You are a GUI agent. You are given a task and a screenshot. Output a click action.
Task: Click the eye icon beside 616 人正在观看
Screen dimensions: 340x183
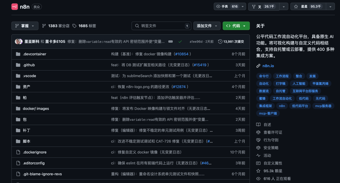click(258, 179)
